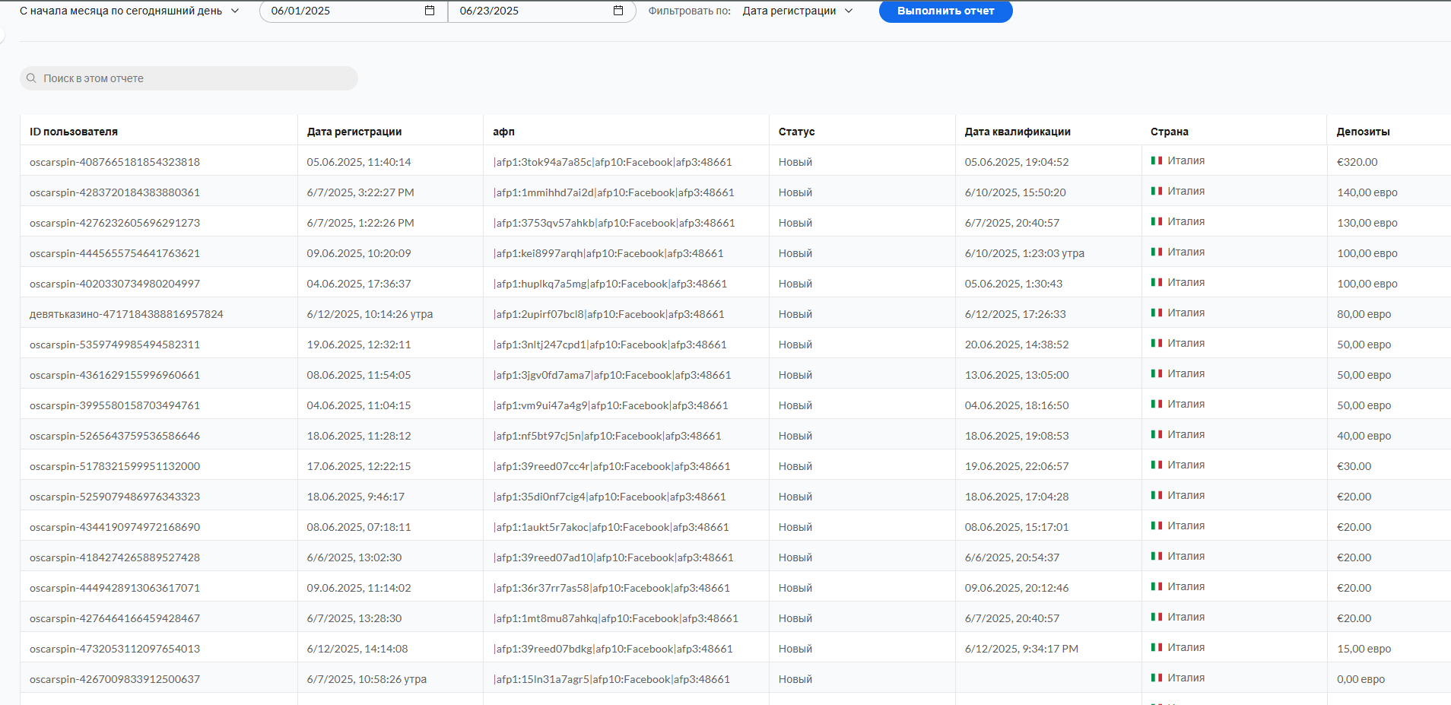Select user ID oscarspin-4087665181854323818

pos(115,162)
